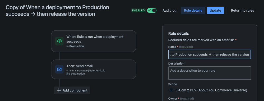Focus the rule Name input field

(210, 54)
